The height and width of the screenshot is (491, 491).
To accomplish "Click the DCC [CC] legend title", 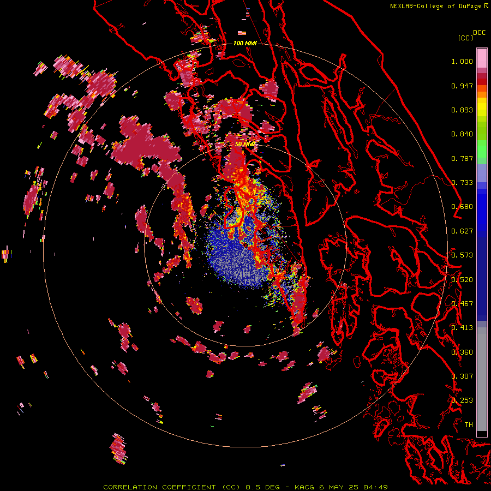I will pos(471,35).
